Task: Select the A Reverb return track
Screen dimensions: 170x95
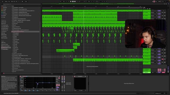Action: pos(147,69)
